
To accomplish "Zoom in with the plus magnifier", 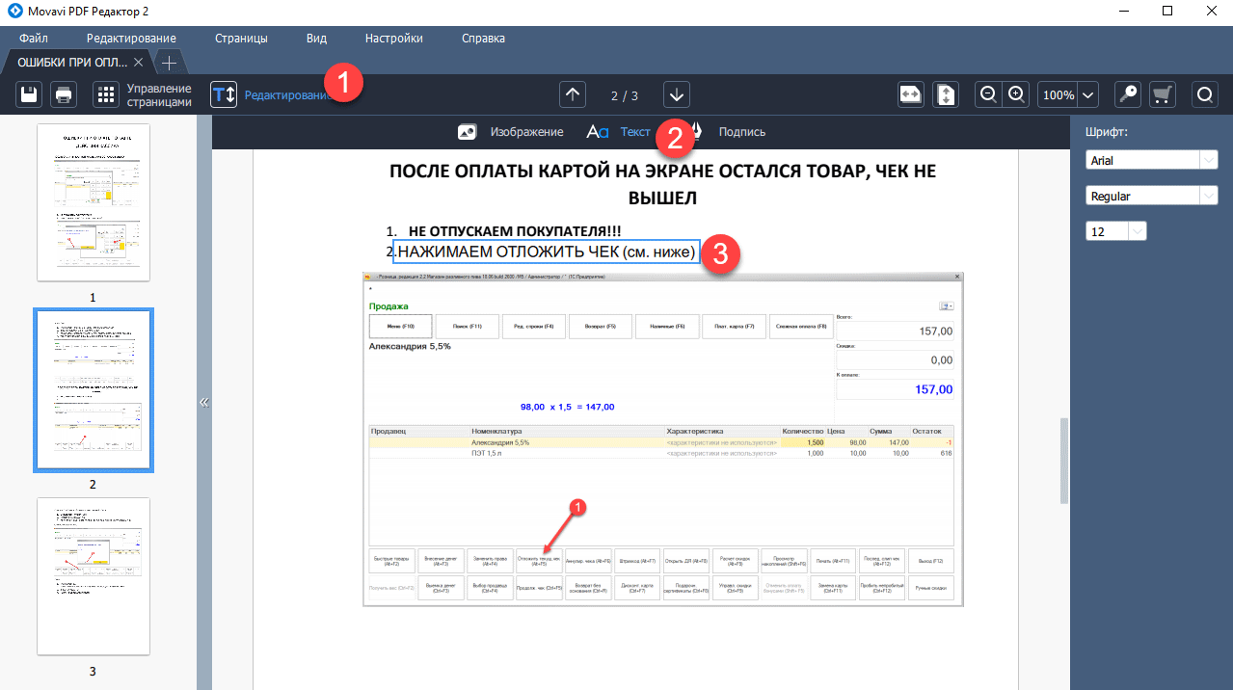I will 1016,94.
